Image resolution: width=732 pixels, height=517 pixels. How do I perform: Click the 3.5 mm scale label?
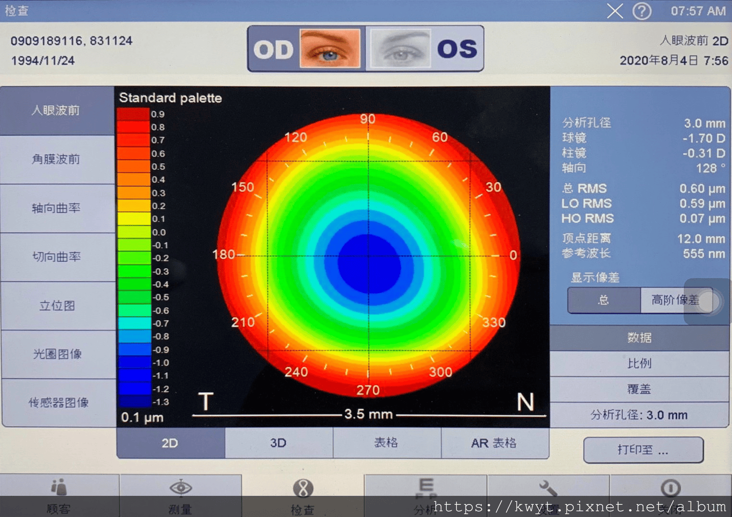(x=368, y=414)
